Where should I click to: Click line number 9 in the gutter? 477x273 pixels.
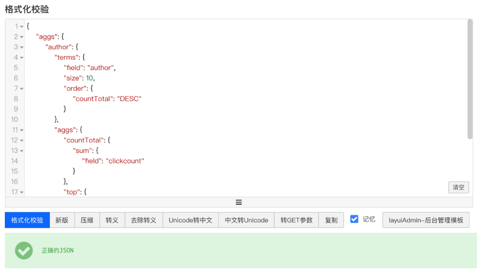tap(16, 109)
